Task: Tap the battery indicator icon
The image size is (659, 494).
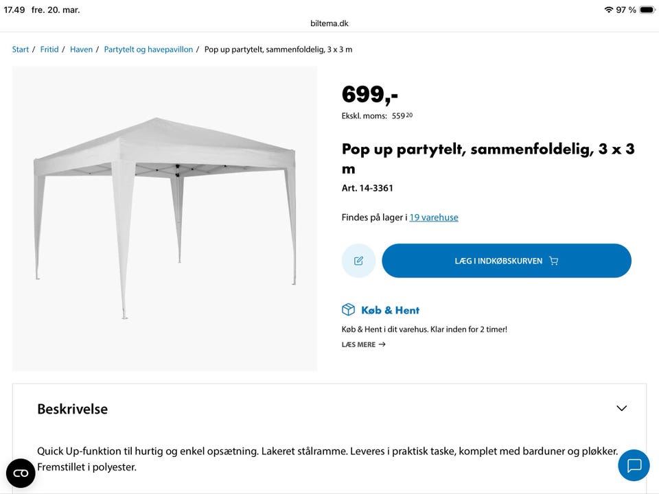Action: pyautogui.click(x=647, y=10)
